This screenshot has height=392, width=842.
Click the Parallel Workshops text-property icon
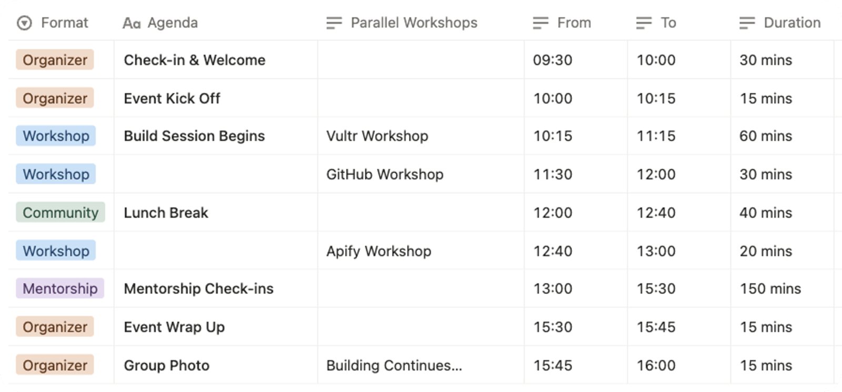pos(334,23)
